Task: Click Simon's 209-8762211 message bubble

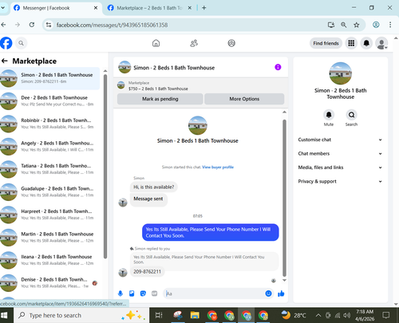Action: click(147, 272)
